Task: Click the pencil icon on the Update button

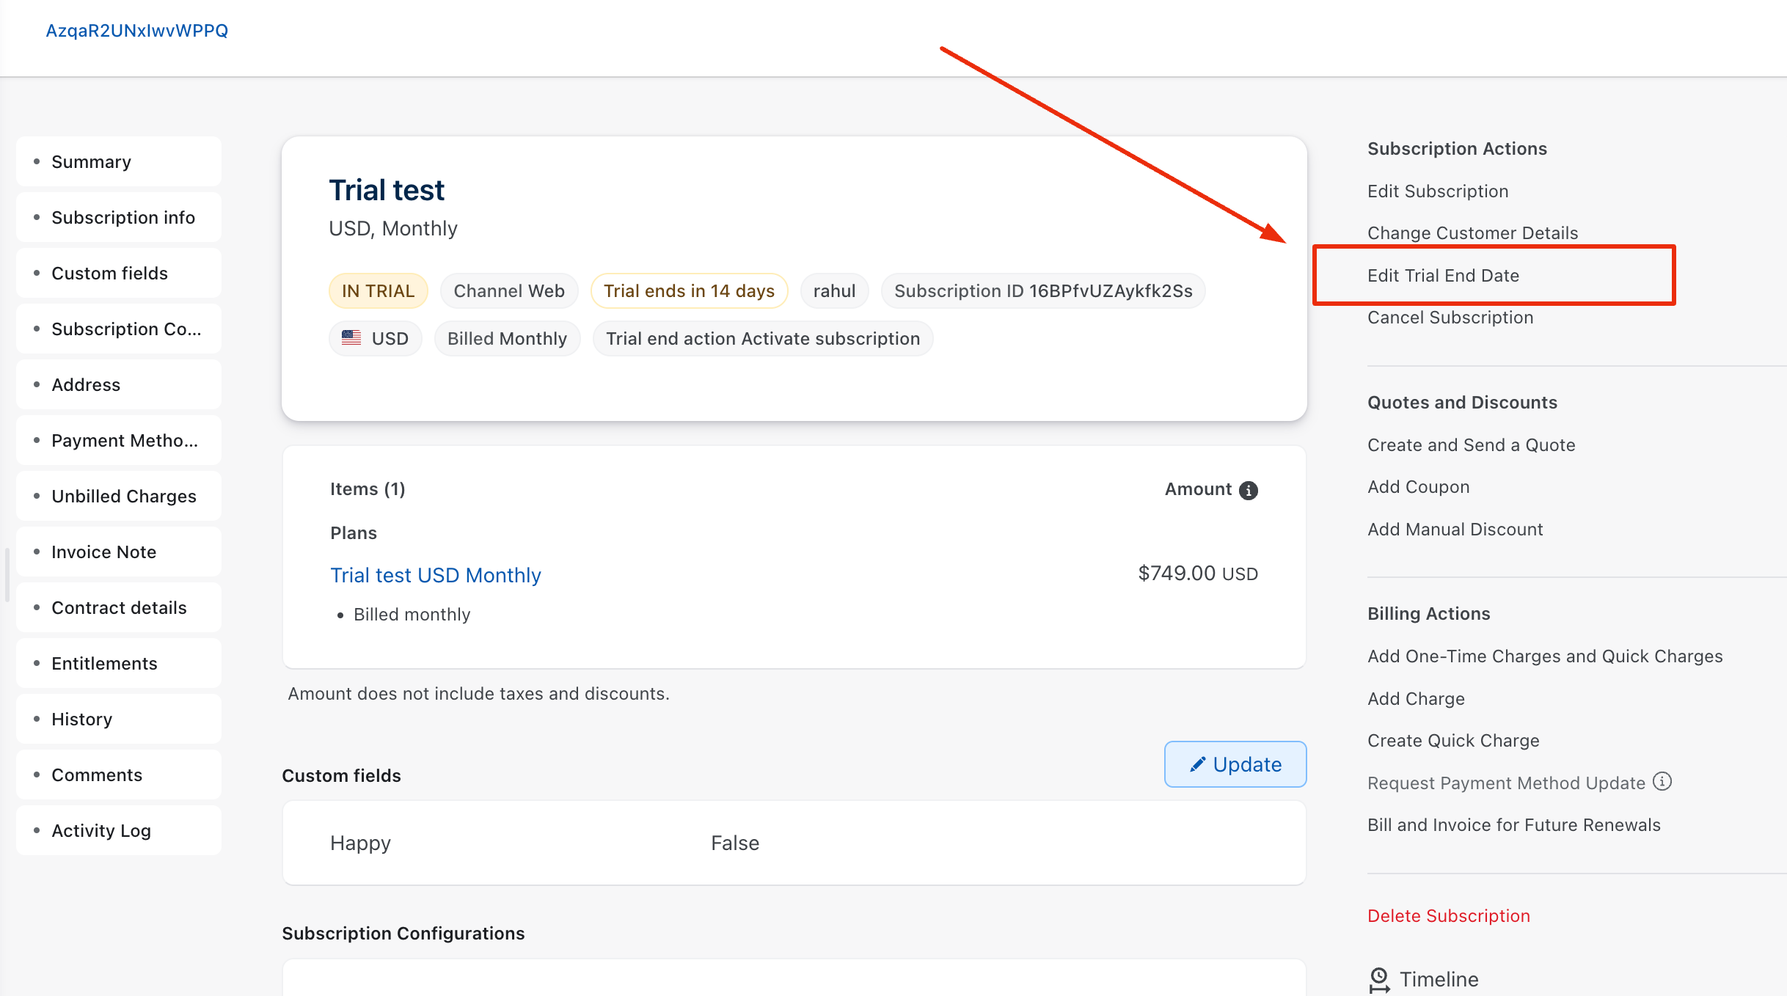Action: (1197, 764)
